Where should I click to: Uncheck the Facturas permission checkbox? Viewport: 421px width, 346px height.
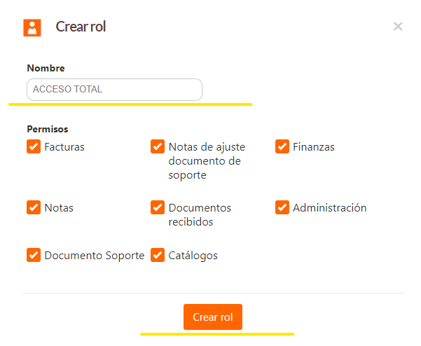click(x=34, y=146)
